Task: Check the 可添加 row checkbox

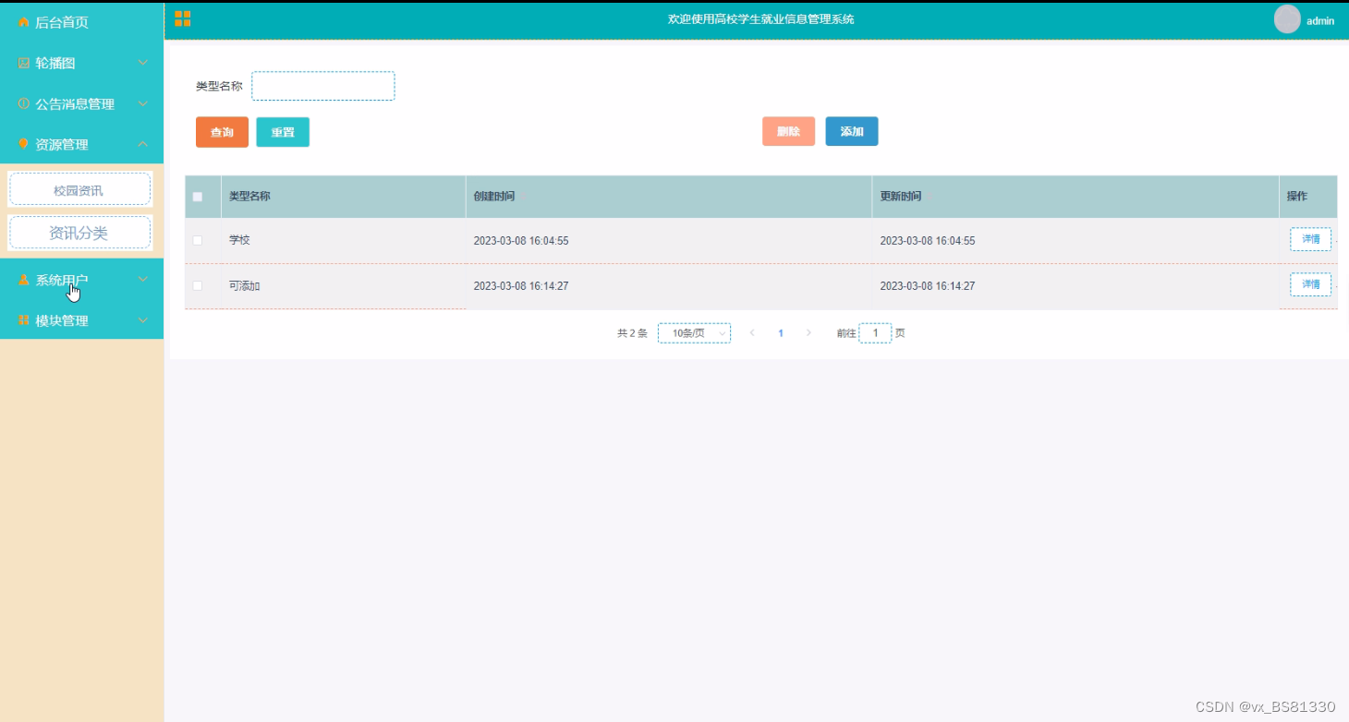Action: [x=197, y=285]
